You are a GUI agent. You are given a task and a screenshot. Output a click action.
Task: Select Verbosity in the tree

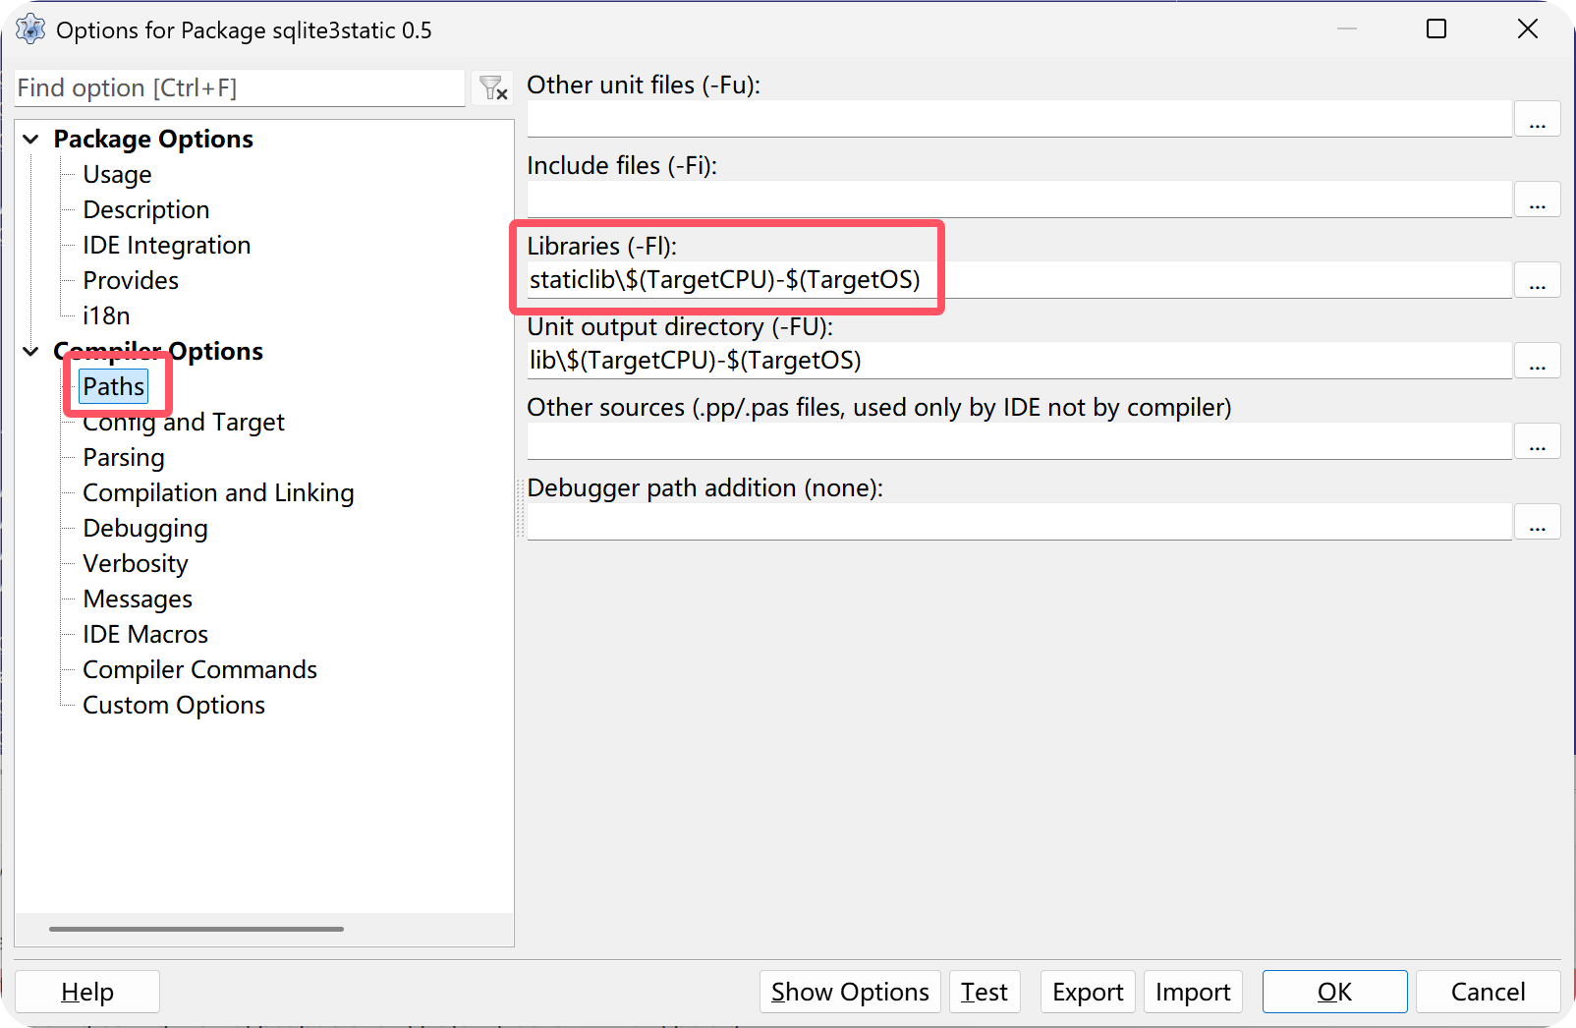click(136, 564)
